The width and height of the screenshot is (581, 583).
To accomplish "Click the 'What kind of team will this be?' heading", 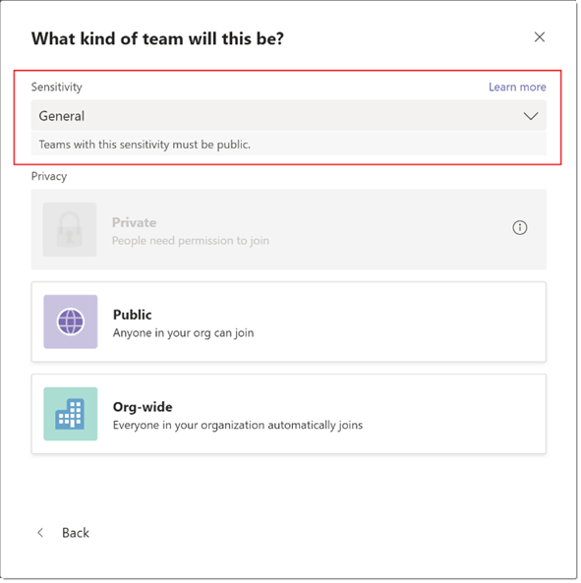I will (158, 38).
